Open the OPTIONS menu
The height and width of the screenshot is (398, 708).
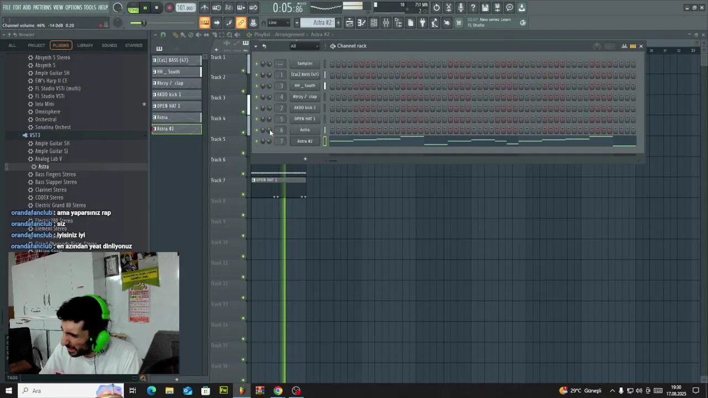coord(74,7)
